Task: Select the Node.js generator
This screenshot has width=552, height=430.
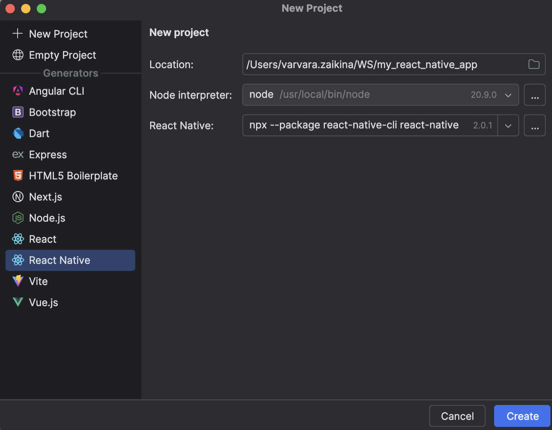Action: point(47,218)
